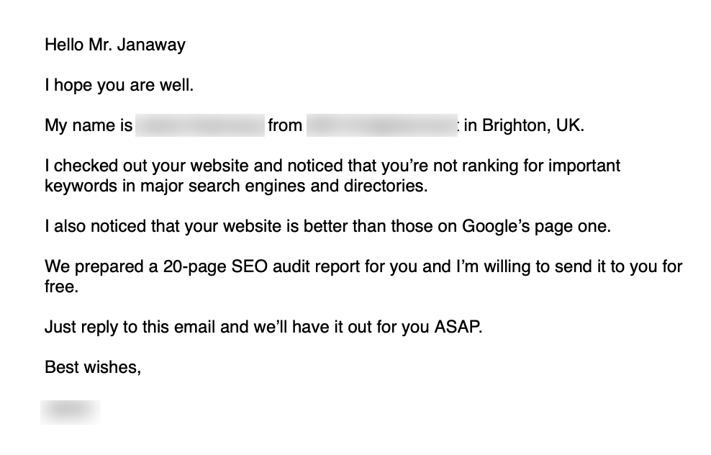Image resolution: width=711 pixels, height=455 pixels.
Task: Click the blurred sender name after "My name is"
Action: 200,125
